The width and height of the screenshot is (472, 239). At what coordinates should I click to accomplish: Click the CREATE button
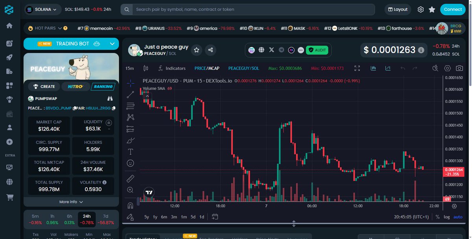pos(44,86)
